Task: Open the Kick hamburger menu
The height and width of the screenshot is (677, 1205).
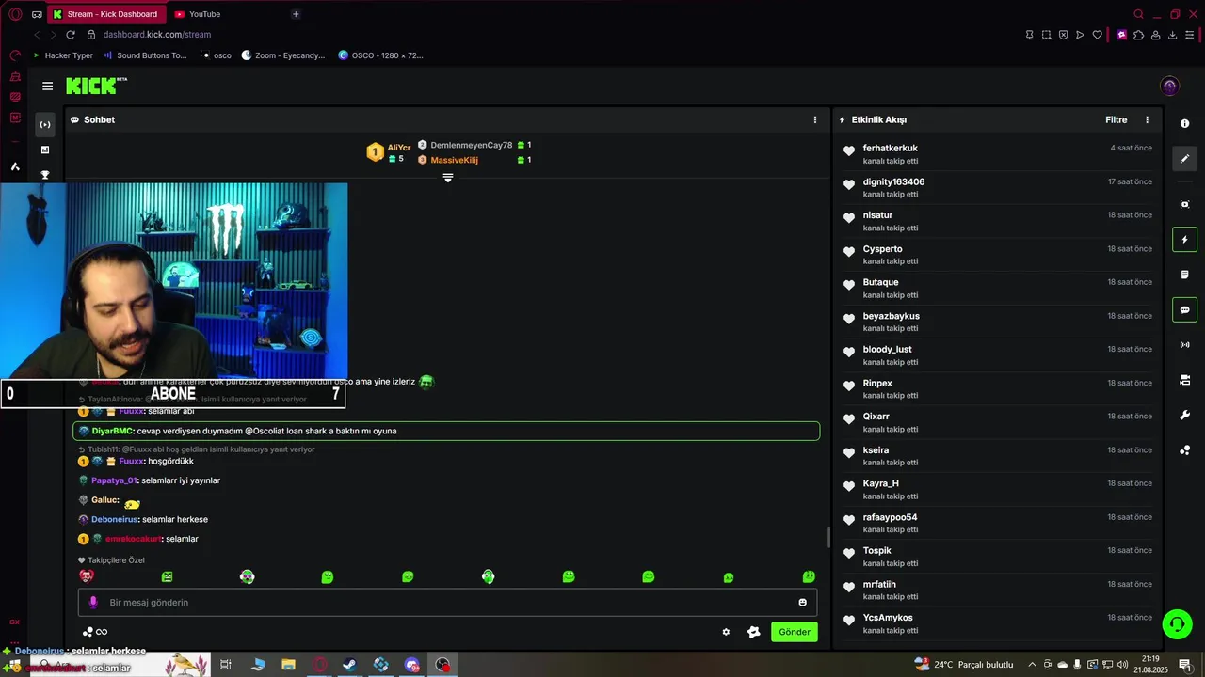Action: click(47, 86)
